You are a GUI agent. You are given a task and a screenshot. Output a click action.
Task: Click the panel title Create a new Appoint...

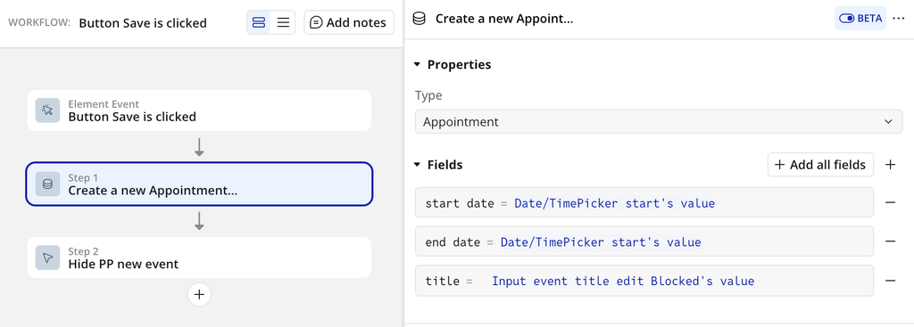(x=504, y=19)
